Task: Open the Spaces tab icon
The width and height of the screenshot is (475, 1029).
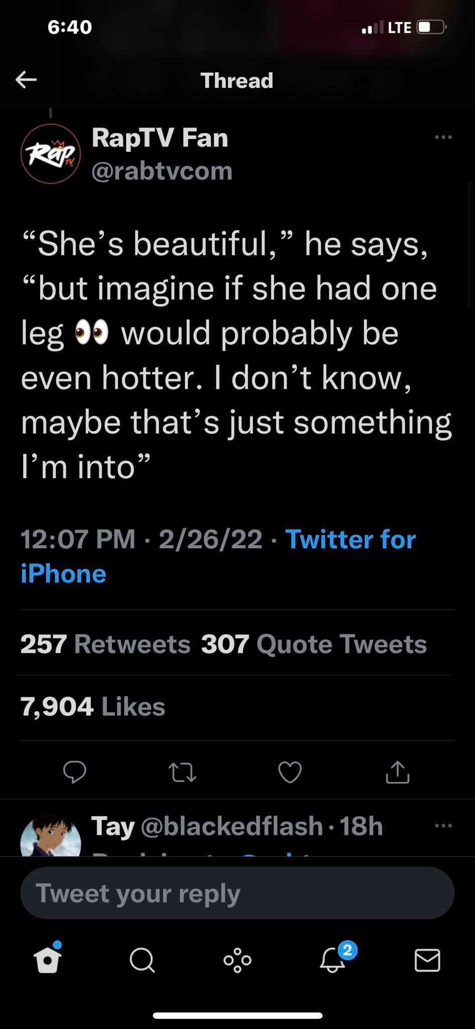Action: point(237,961)
